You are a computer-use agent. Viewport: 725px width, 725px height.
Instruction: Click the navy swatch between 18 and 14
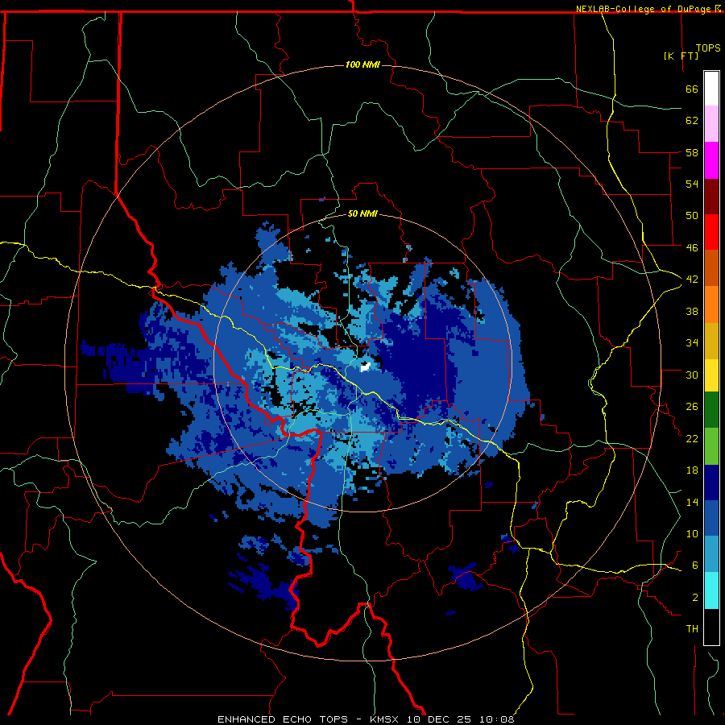711,483
